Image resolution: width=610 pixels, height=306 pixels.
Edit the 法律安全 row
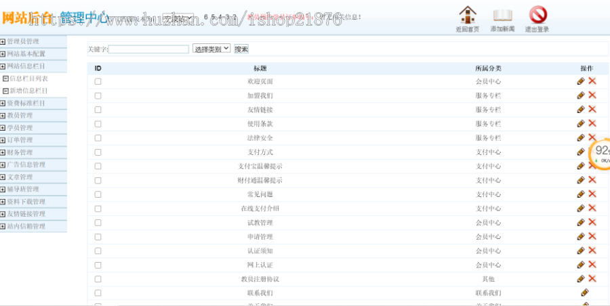point(581,137)
